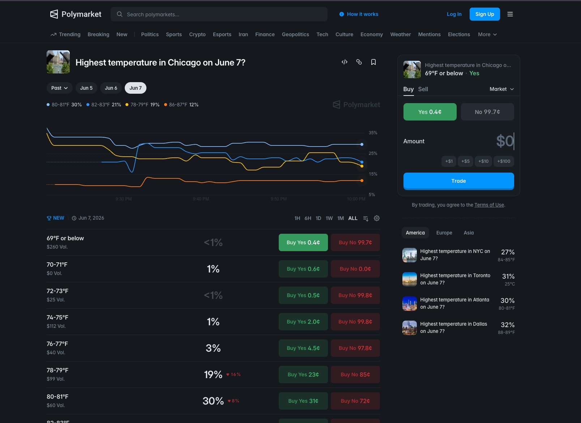The image size is (581, 423).
Task: Expand the More categories menu
Action: point(487,34)
